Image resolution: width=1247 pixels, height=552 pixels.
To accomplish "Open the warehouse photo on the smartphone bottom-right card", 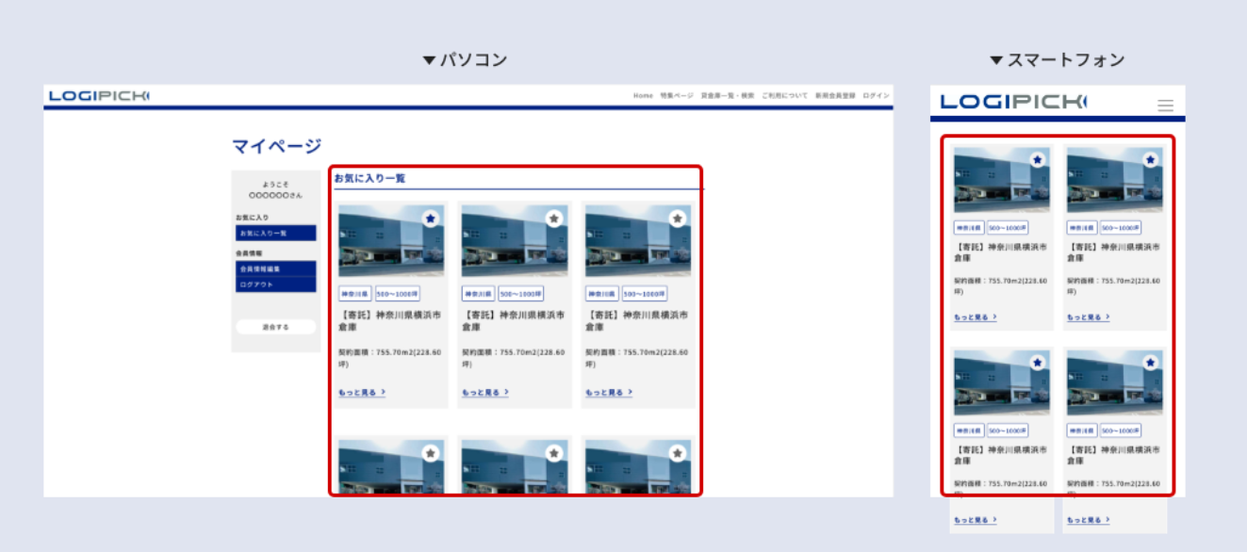I will click(1115, 382).
